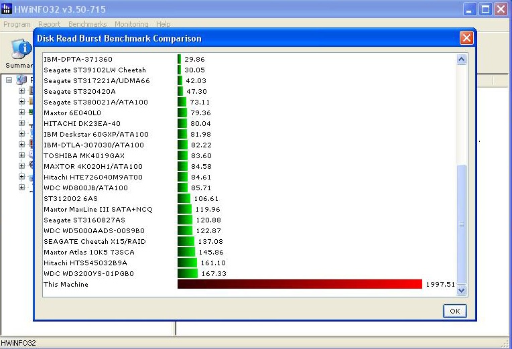
Task: Select the Maxtor 6E040L0 entry
Action: (x=72, y=113)
